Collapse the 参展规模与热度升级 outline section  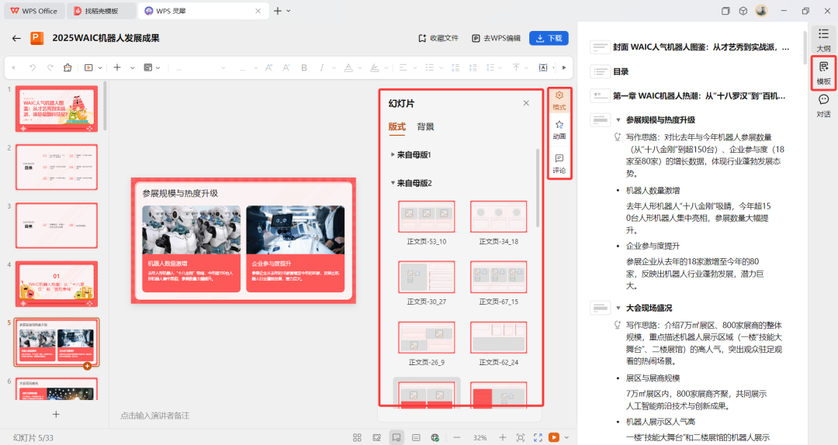[x=618, y=120]
